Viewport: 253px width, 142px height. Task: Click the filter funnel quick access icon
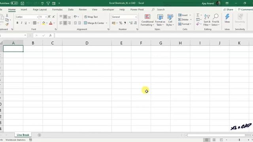(x=48, y=3)
